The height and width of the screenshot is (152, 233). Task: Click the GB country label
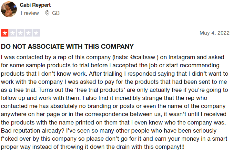coord(56,13)
